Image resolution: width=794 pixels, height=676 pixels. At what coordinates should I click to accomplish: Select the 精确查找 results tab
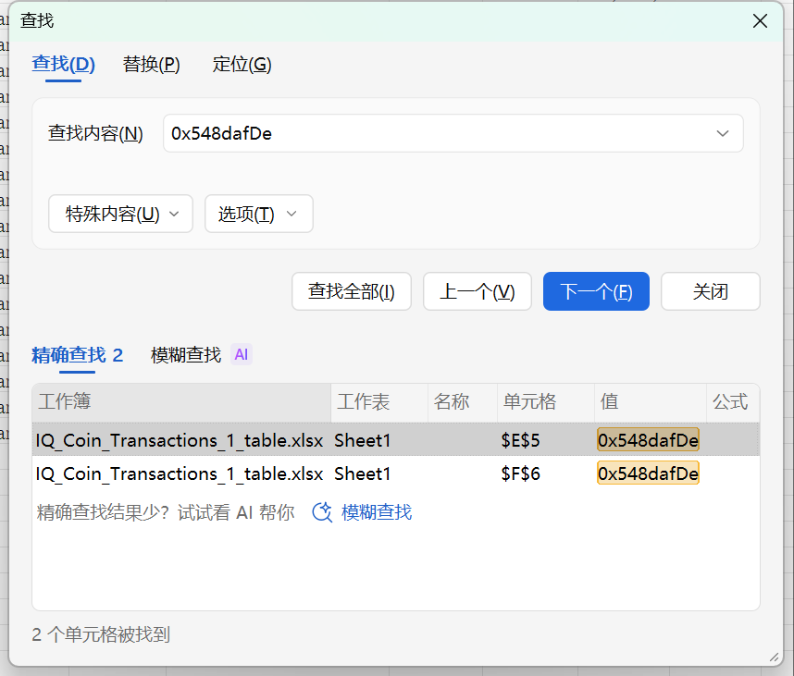click(77, 355)
